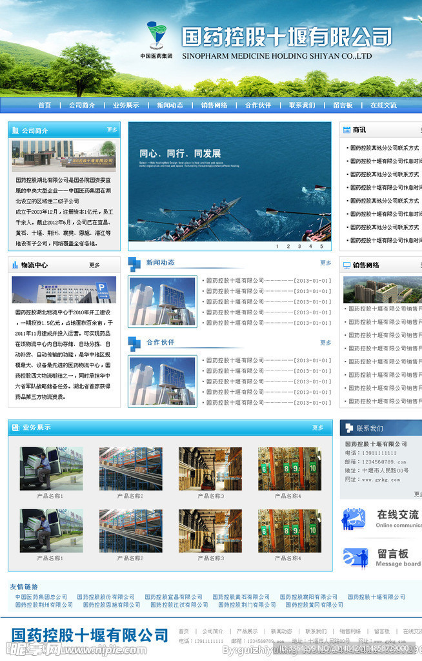The width and height of the screenshot is (422, 661).
Task: Open friendly link 国药控股黄石有限公司
Action: [241, 597]
